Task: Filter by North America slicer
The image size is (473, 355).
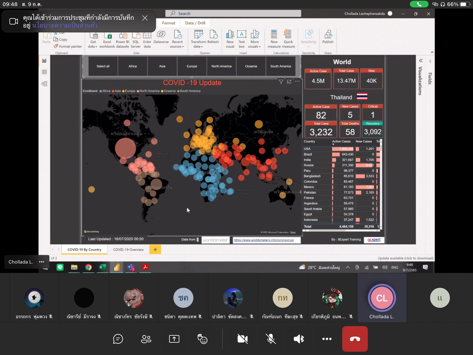Action: coord(221,66)
